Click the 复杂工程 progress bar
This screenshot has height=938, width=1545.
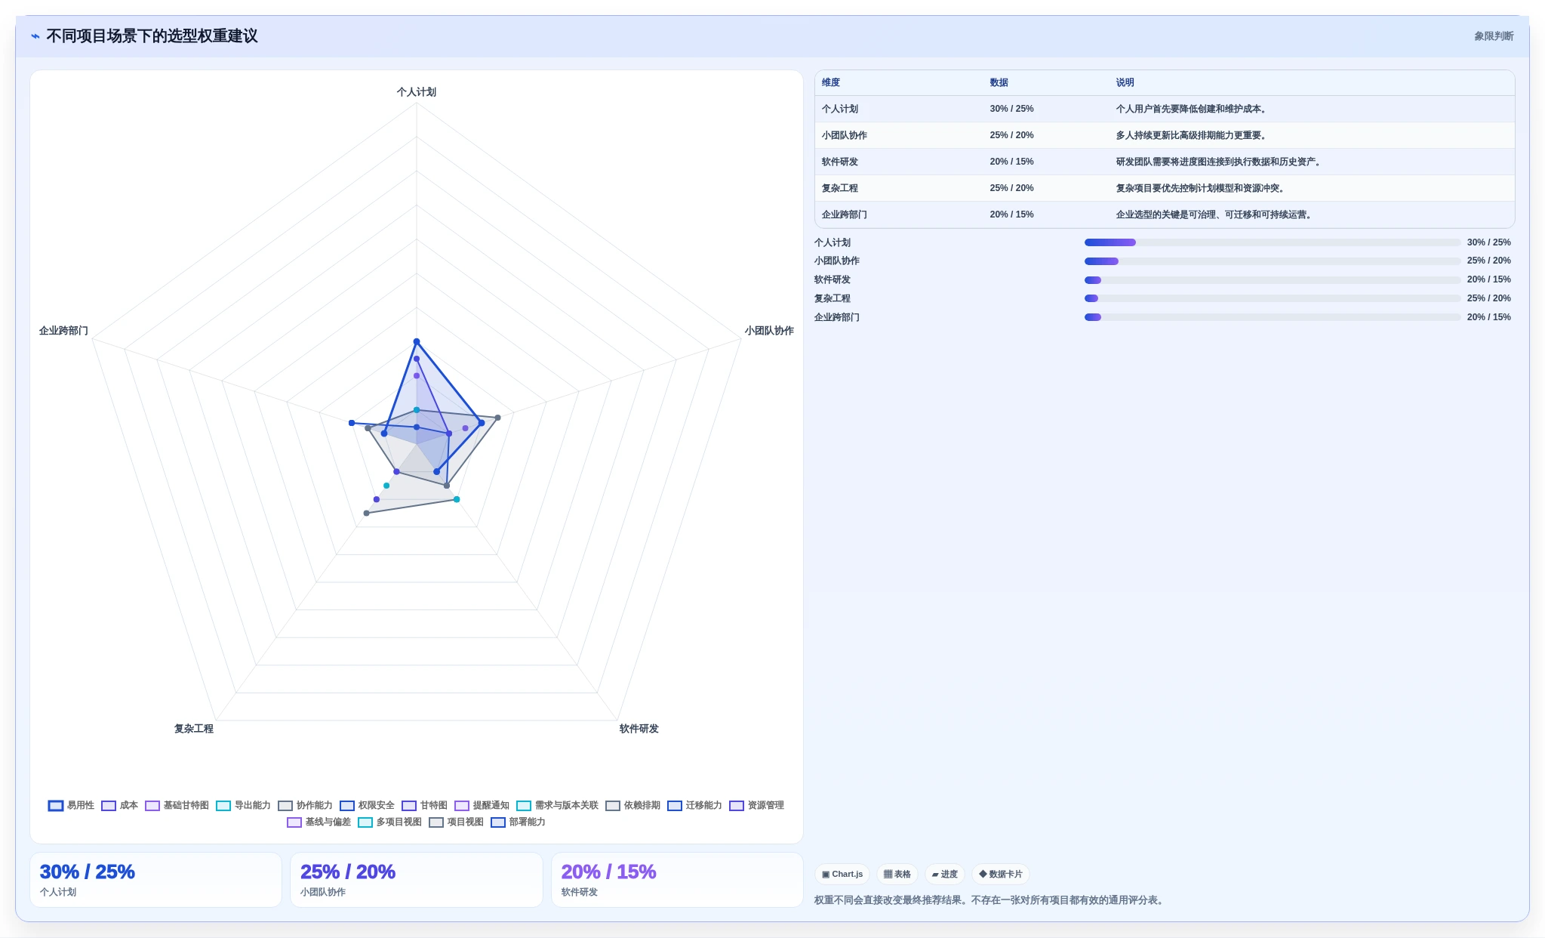(1273, 298)
